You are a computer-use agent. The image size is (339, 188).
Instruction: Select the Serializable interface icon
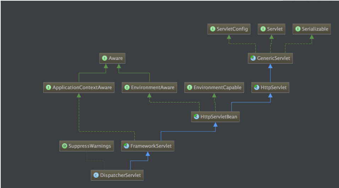(298, 29)
